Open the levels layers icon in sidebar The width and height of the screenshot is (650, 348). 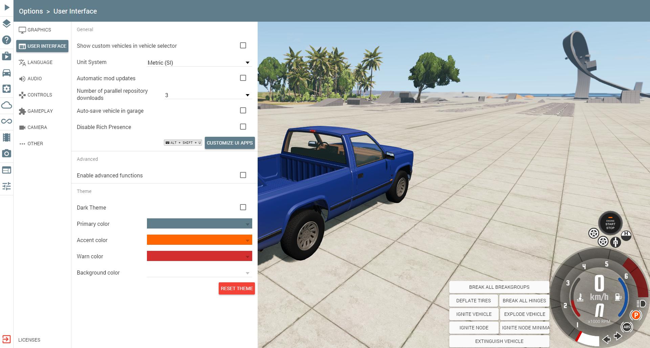7,23
